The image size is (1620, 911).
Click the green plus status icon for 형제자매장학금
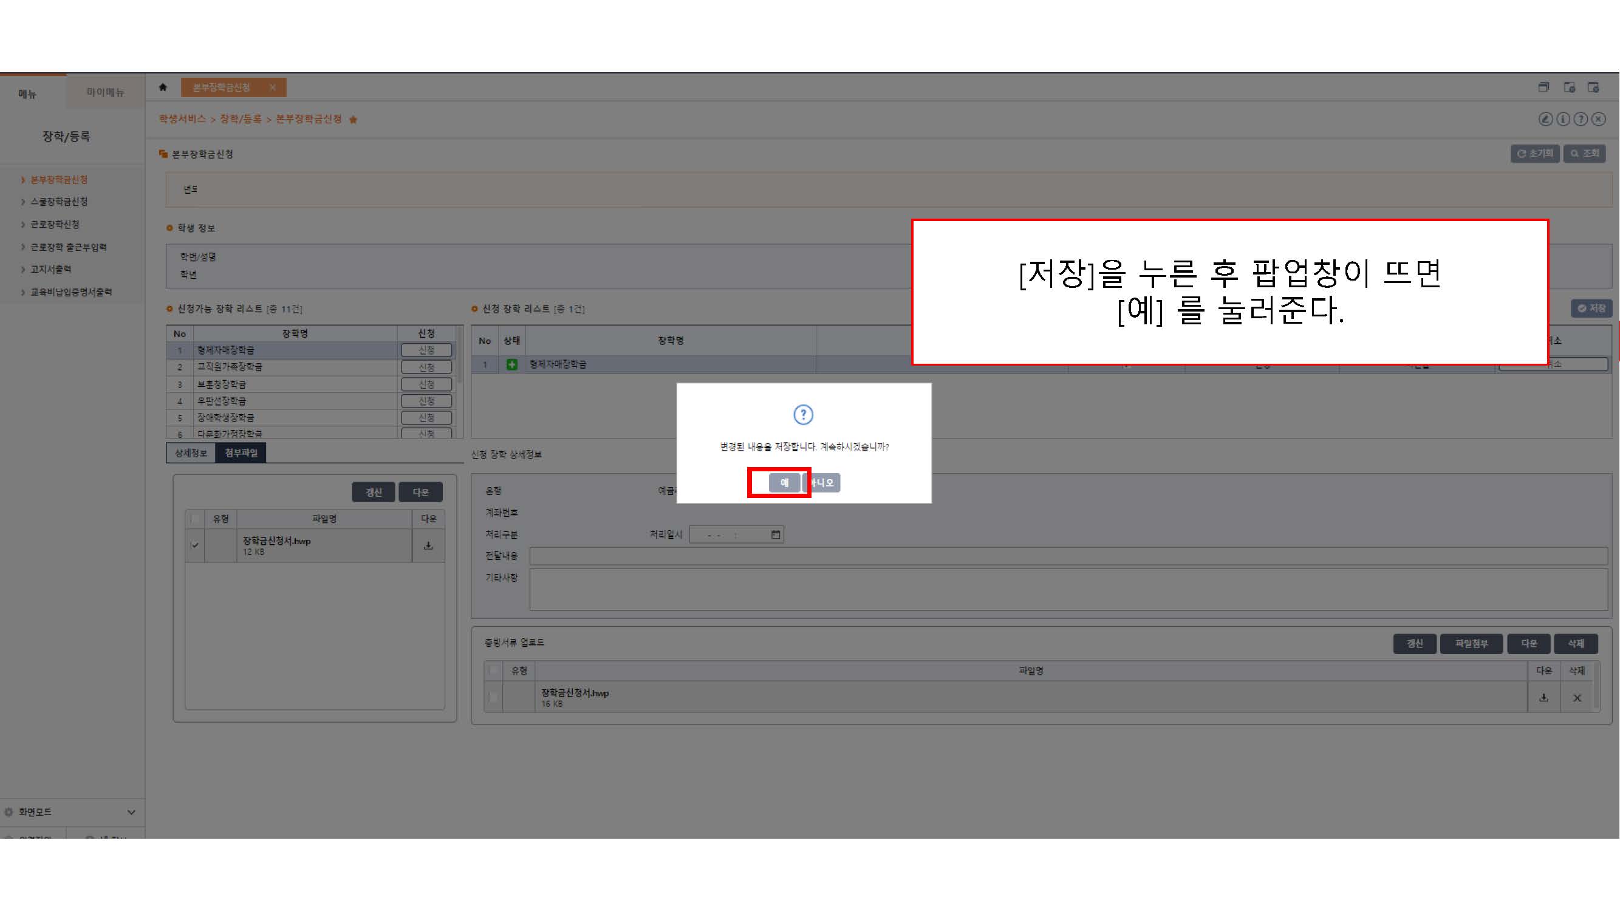click(512, 364)
